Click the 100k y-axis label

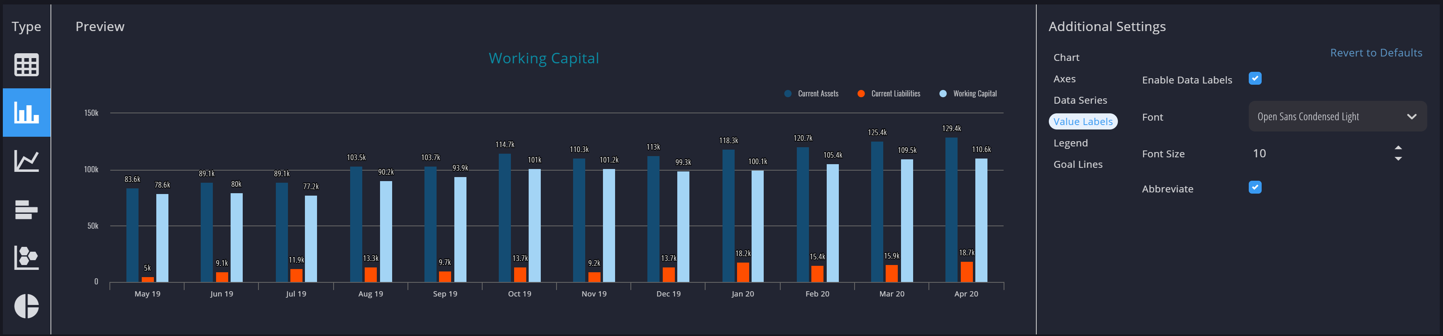point(91,169)
